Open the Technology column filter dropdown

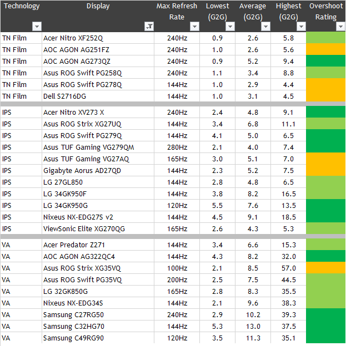tap(37, 27)
